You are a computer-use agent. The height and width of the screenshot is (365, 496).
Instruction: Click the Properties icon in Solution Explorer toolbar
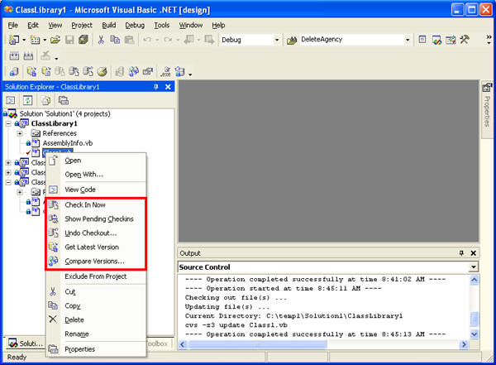click(64, 101)
